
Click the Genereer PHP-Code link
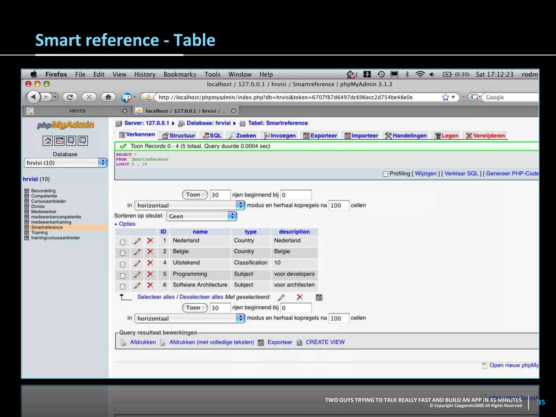point(512,173)
